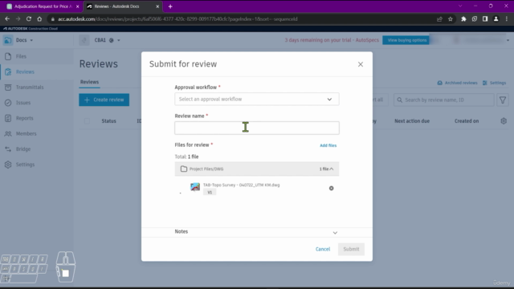
Task: Open Transmittals in the sidebar
Action: 30,88
